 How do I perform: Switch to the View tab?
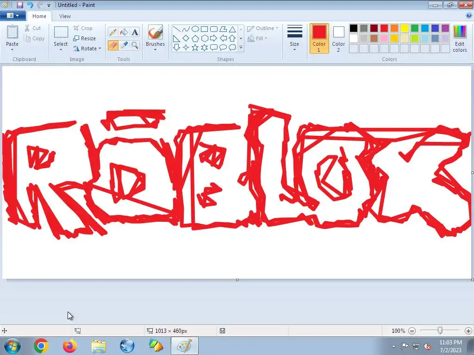(x=65, y=16)
